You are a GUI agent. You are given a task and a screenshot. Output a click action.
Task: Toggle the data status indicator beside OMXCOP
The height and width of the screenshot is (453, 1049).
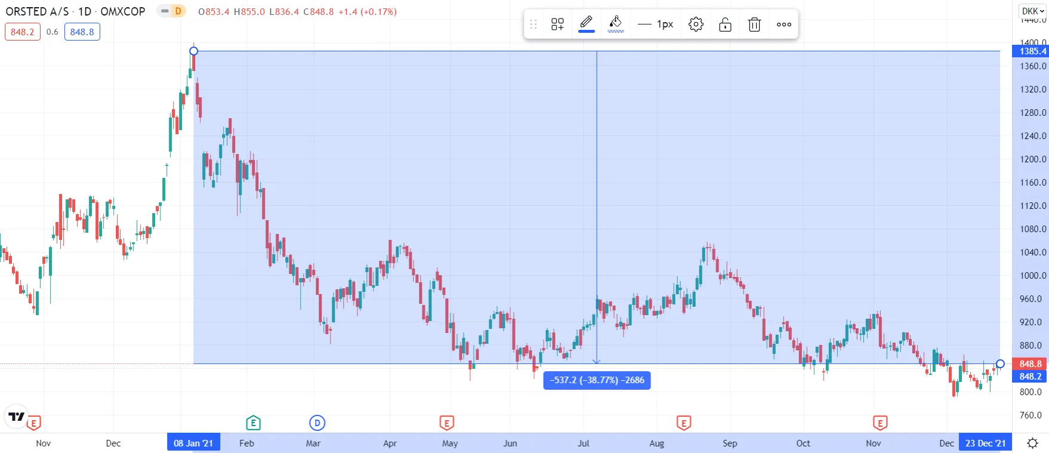(x=171, y=11)
